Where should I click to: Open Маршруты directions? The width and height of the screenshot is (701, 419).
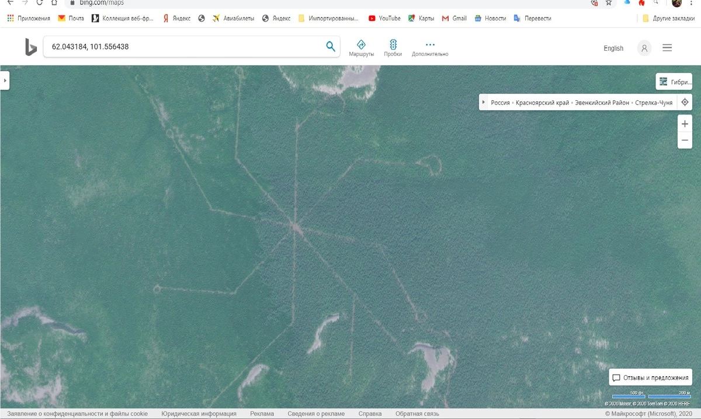click(x=361, y=48)
